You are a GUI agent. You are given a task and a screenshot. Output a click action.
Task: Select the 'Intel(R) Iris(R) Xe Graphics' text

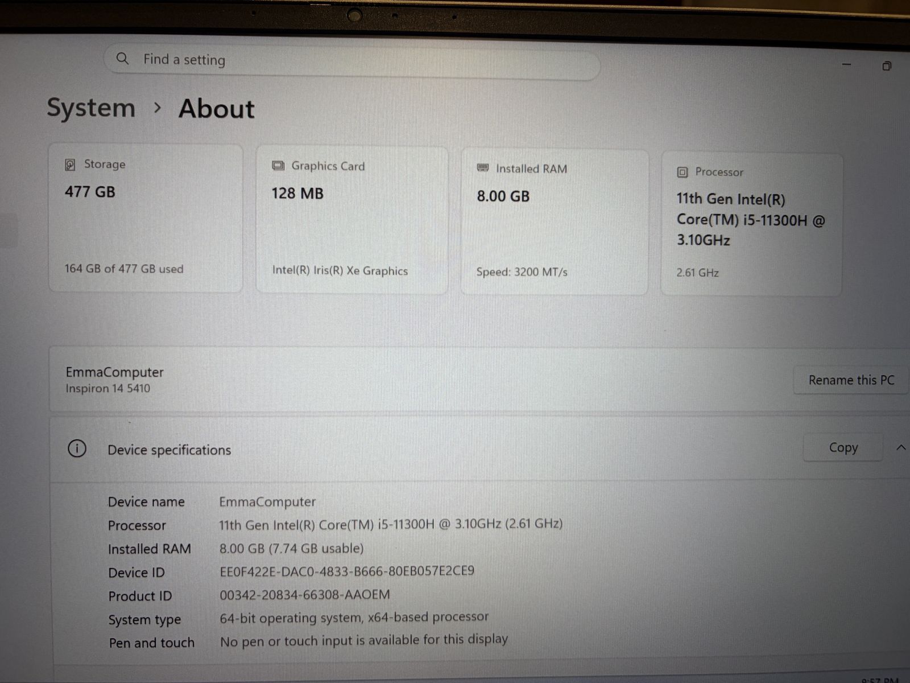[x=340, y=270]
